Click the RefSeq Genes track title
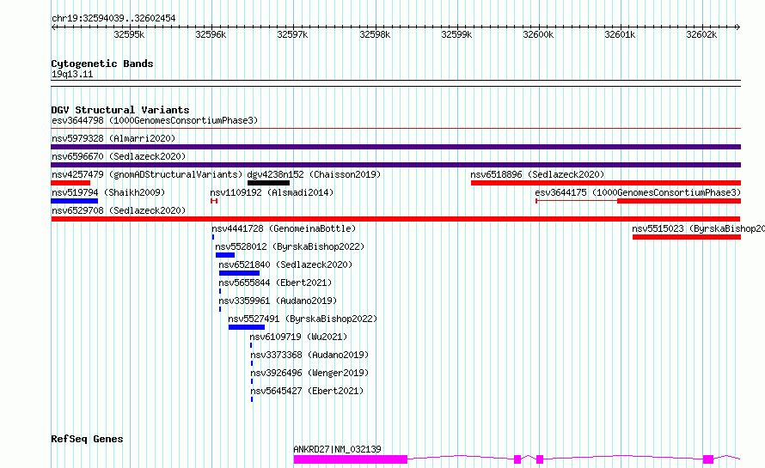The width and height of the screenshot is (765, 468). (87, 439)
